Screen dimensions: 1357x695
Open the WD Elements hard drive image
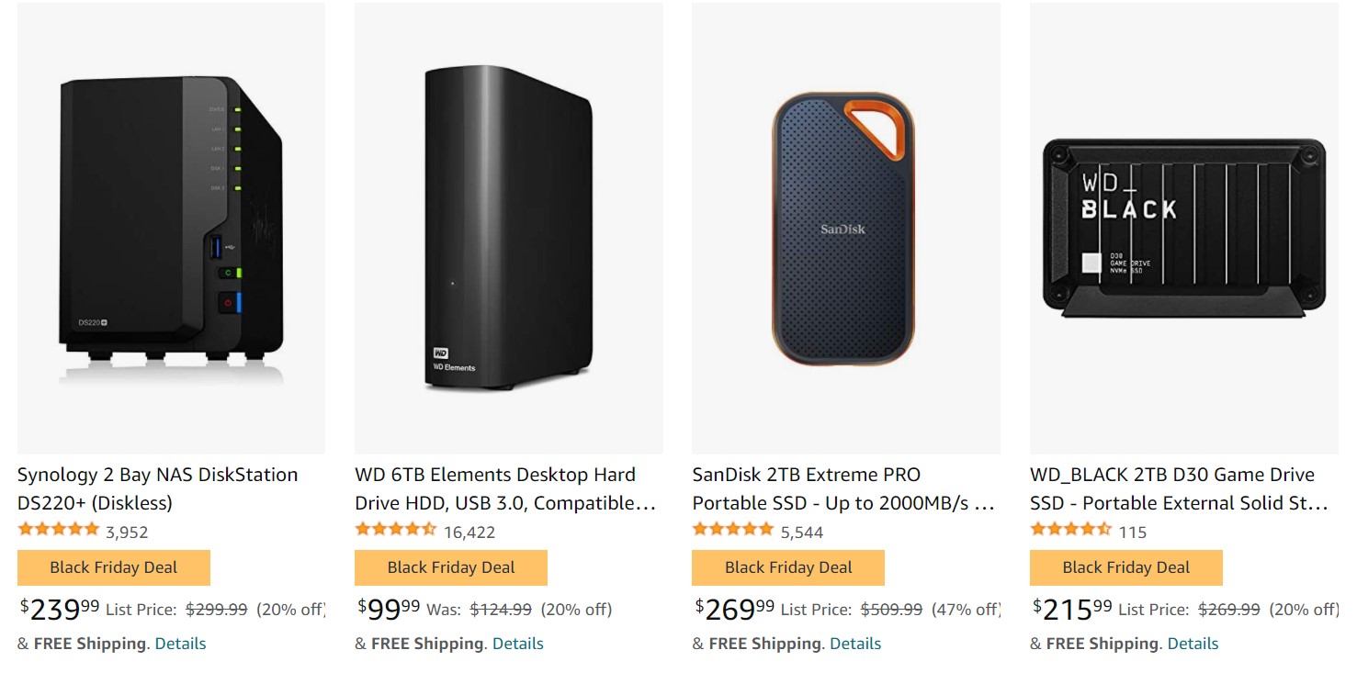(x=508, y=228)
